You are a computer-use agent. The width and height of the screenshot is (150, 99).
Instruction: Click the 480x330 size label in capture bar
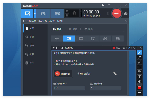(69, 48)
